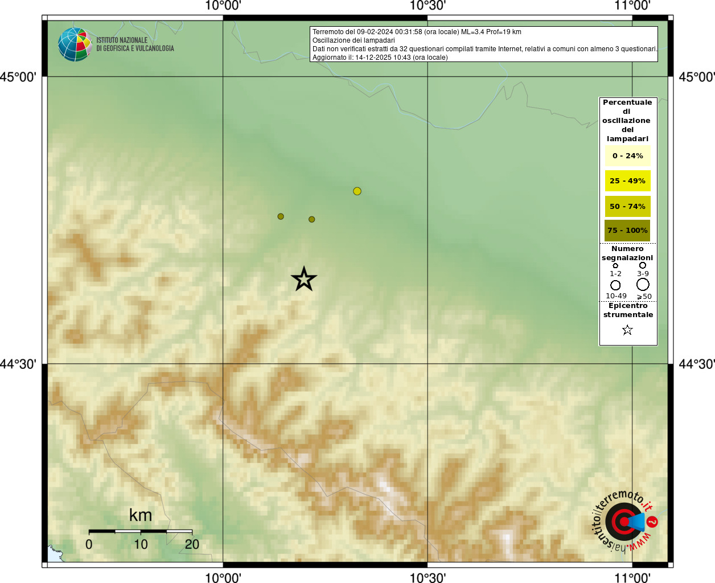The width and height of the screenshot is (715, 583).
Task: Click the 3-9 reports legend circle
Action: (x=643, y=265)
